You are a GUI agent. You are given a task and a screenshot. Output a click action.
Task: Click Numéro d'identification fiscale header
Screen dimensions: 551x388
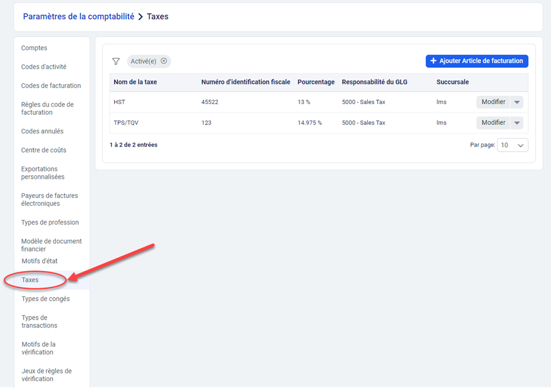click(246, 82)
